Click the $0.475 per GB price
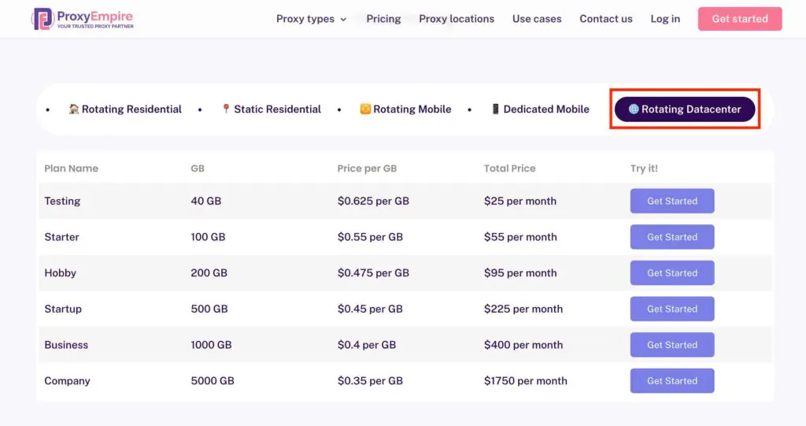The width and height of the screenshot is (806, 426). pos(373,273)
